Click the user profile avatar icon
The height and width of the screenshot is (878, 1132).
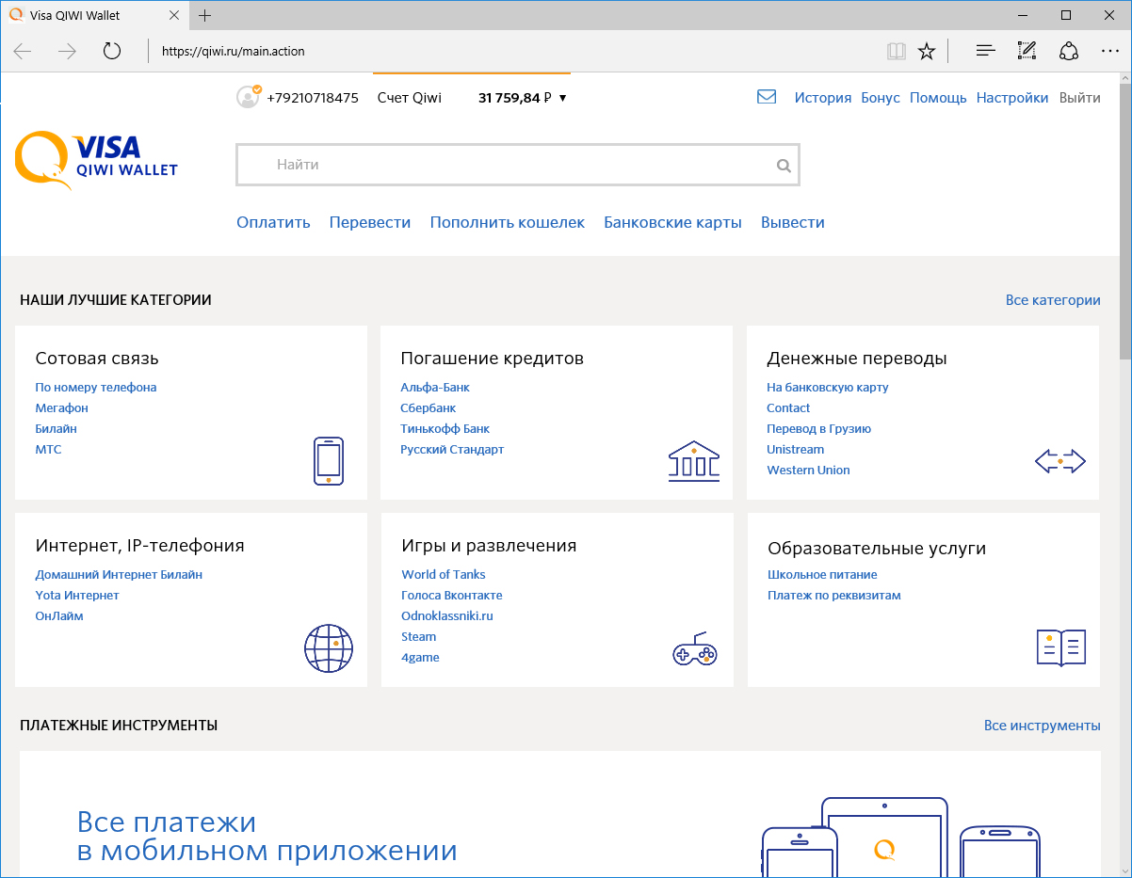249,97
